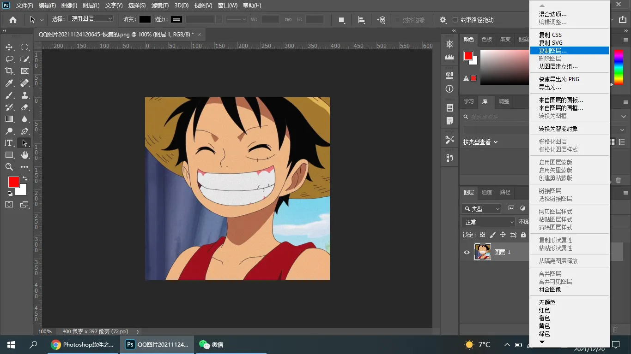Toggle pixel layer filter icon
The width and height of the screenshot is (631, 354).
click(x=511, y=208)
